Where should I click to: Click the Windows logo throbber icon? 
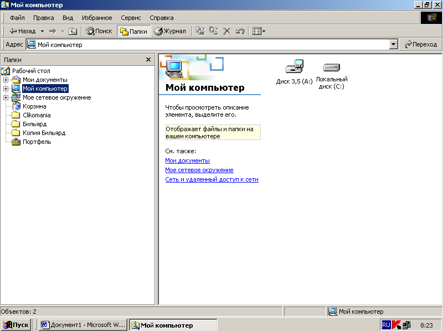(431, 18)
